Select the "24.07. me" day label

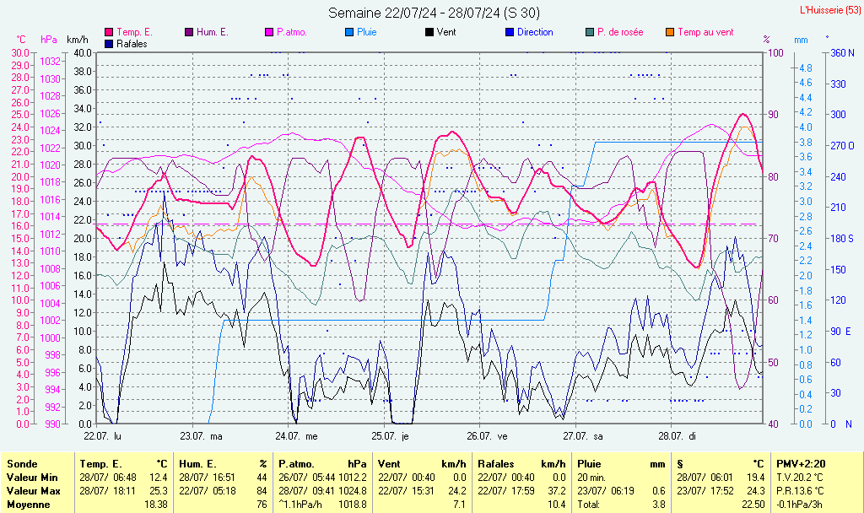coord(296,436)
